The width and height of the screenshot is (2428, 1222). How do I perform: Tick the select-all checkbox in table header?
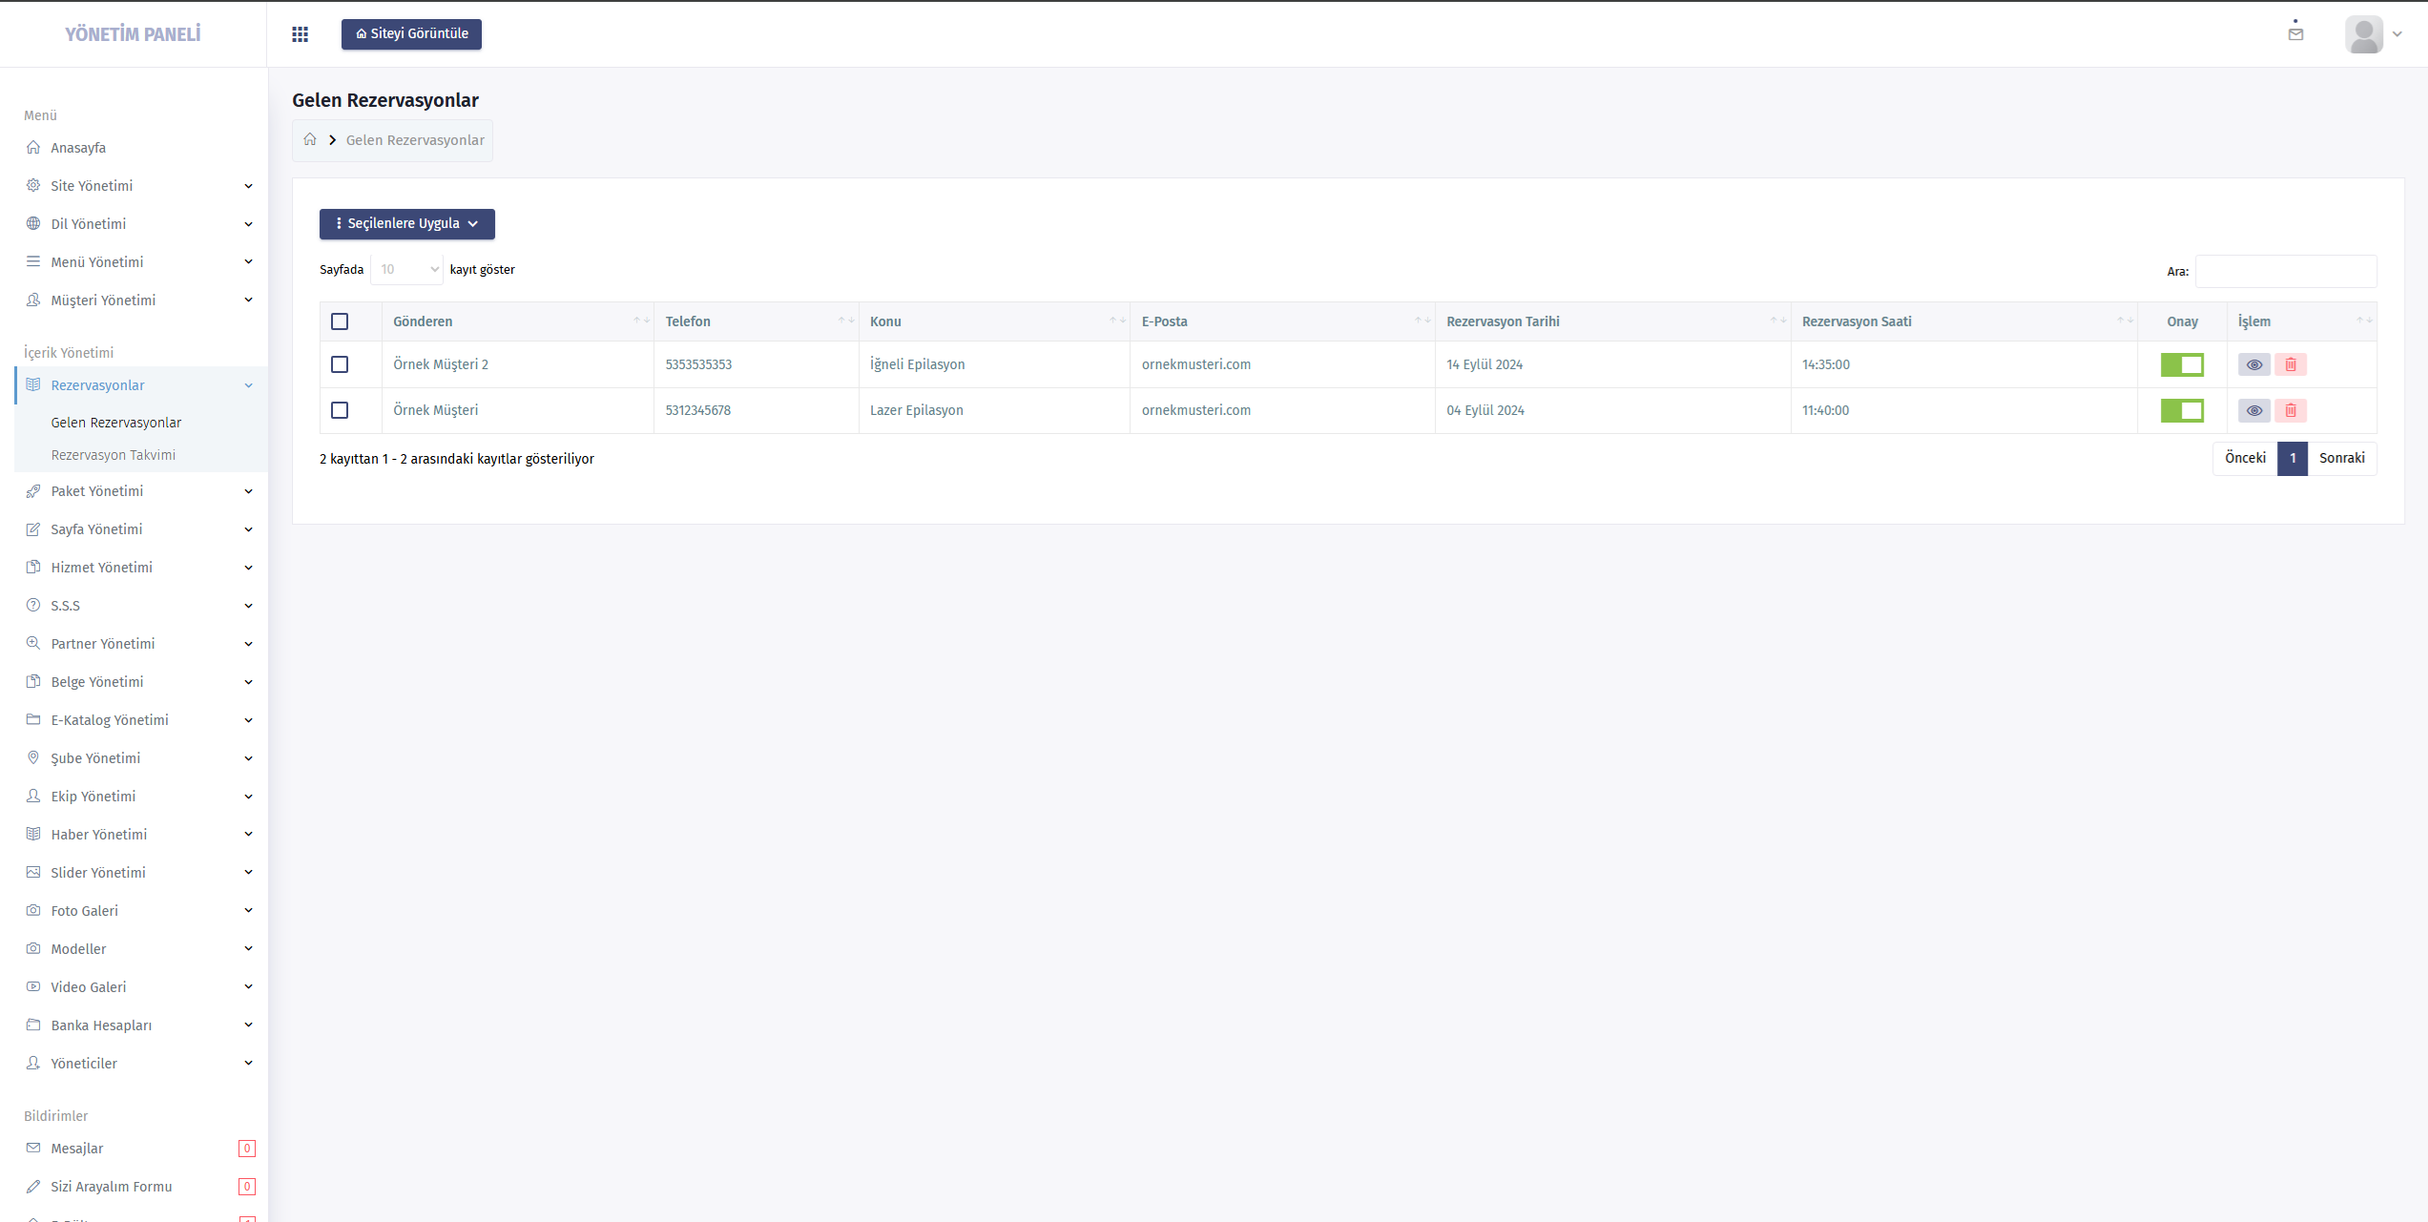tap(340, 321)
